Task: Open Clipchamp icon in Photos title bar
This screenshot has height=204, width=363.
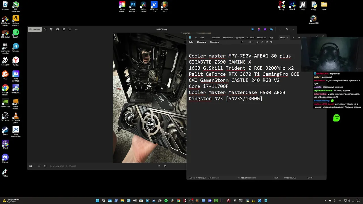Action: (x=265, y=29)
